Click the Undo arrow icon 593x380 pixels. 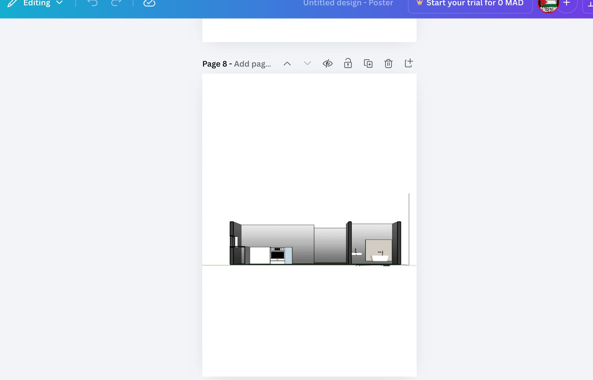point(92,3)
